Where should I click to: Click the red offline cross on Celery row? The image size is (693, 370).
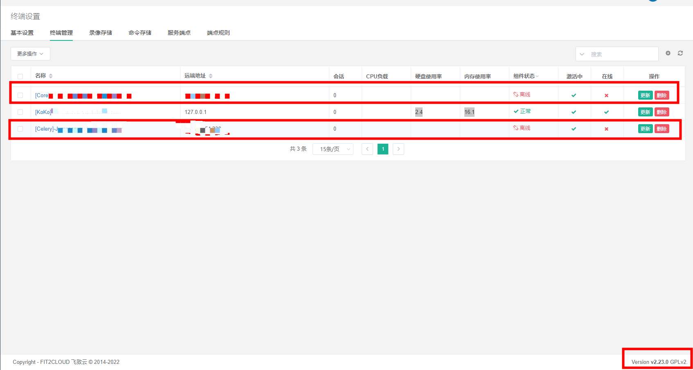tap(606, 129)
